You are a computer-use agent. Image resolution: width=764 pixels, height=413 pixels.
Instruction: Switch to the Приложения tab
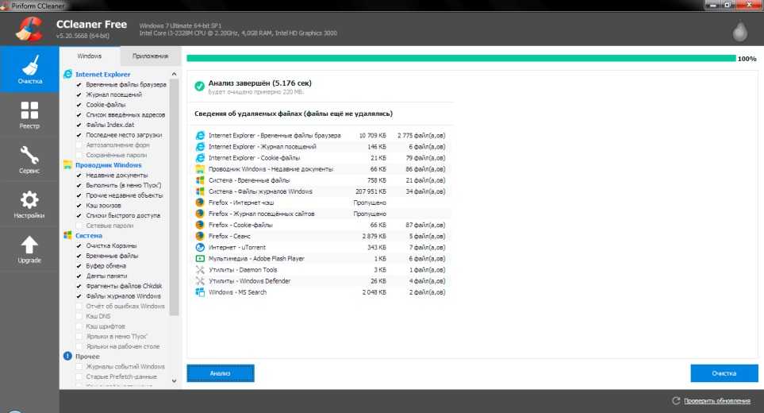tap(150, 56)
